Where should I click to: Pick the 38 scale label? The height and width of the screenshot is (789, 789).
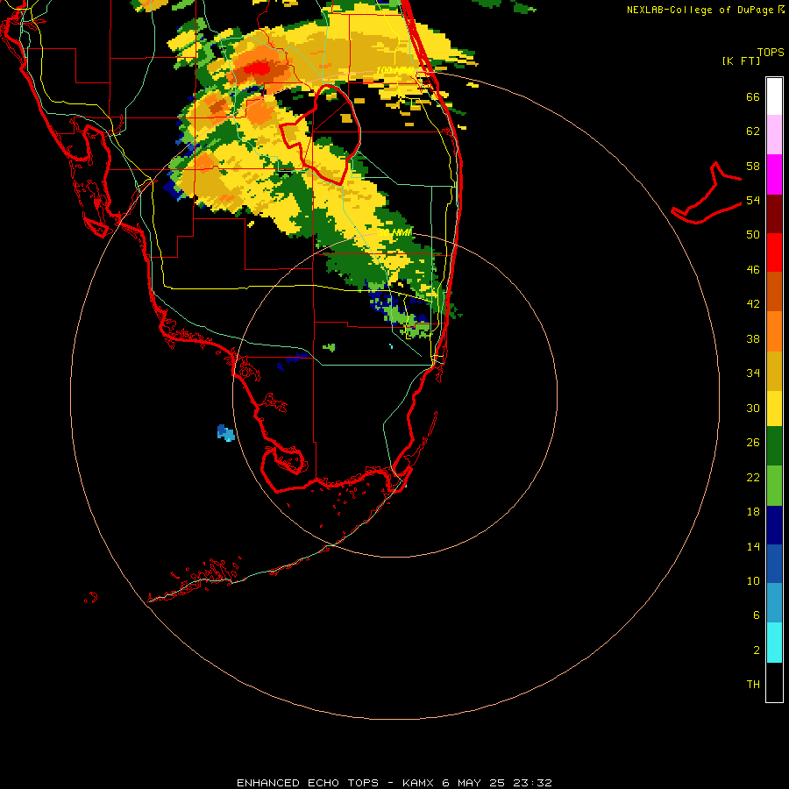click(753, 338)
